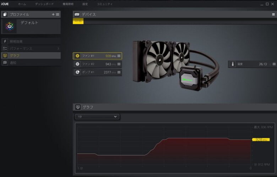The width and height of the screenshot is (277, 177).
Task: Open the ファン #2 row options menu
Action: pos(119,64)
